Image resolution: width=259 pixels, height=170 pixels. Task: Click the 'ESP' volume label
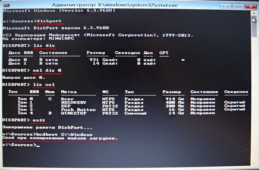[66, 106]
